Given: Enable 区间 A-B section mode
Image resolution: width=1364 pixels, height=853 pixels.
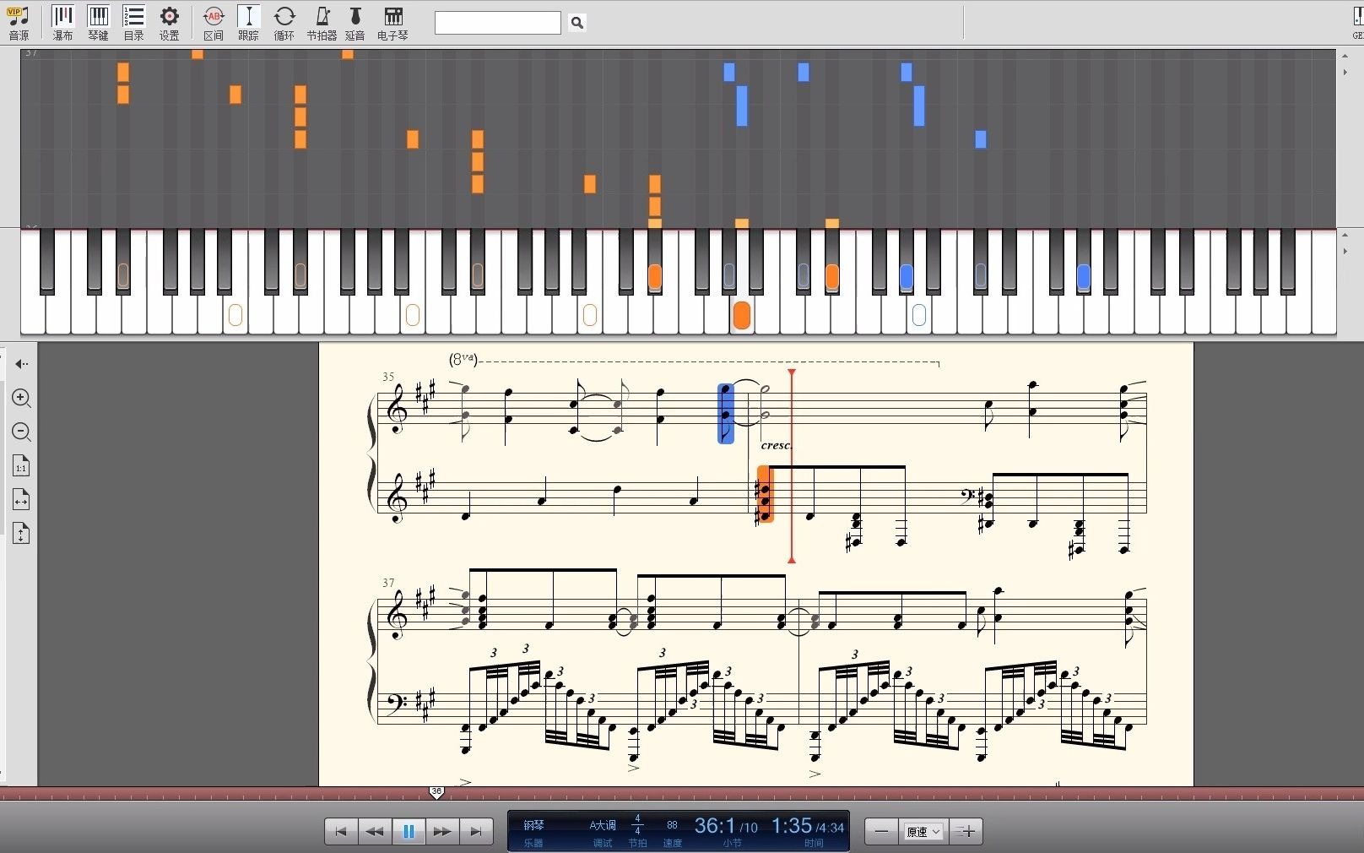Looking at the screenshot, I should [x=214, y=23].
